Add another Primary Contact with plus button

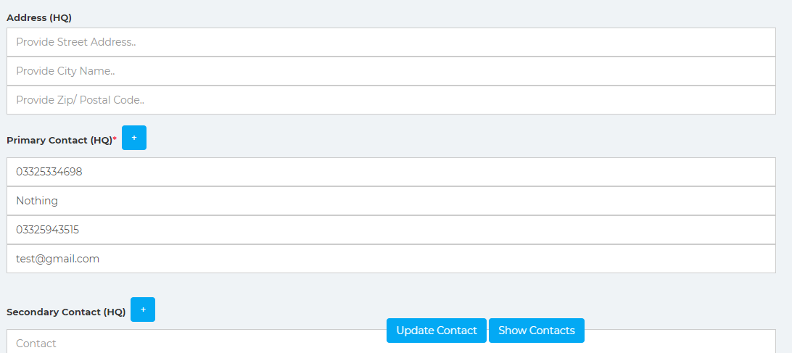(x=134, y=138)
